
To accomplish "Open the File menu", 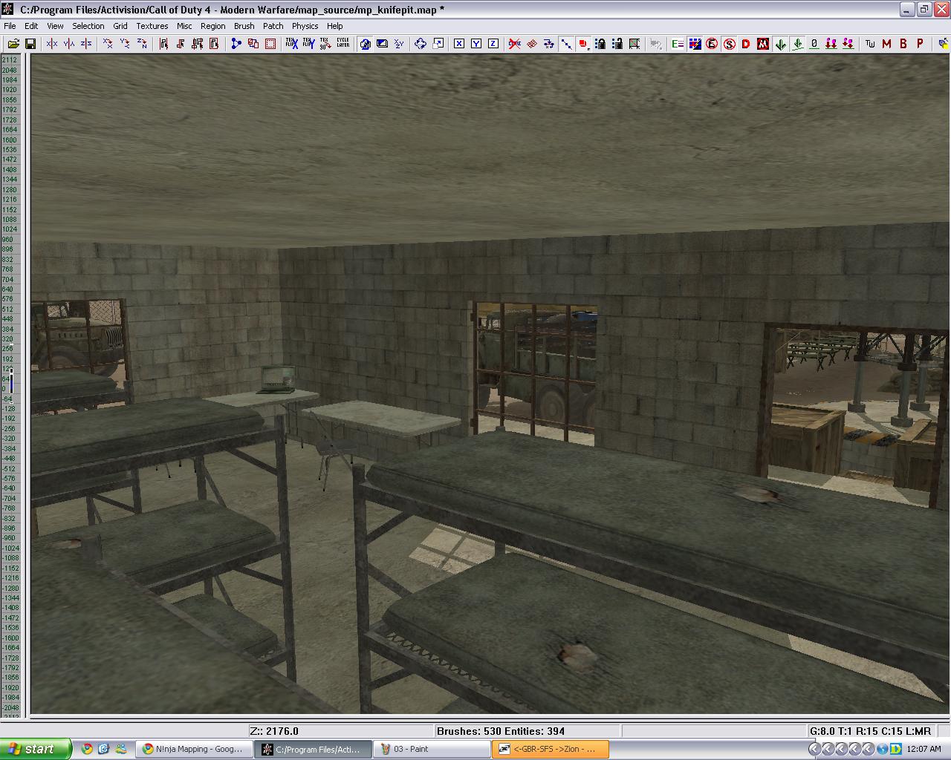I will [10, 26].
